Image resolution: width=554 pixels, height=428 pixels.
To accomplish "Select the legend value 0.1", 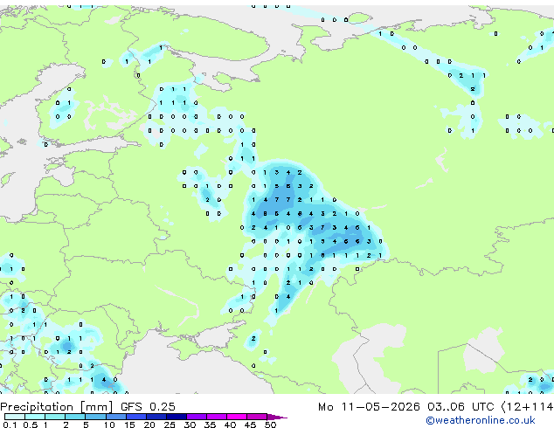I will [10, 425].
